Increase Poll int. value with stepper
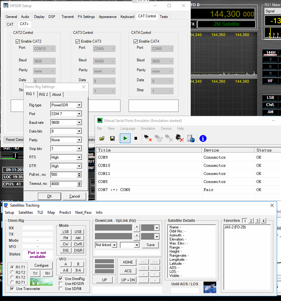Image resolution: width=281 pixels, height=301 pixels. [x=79, y=173]
